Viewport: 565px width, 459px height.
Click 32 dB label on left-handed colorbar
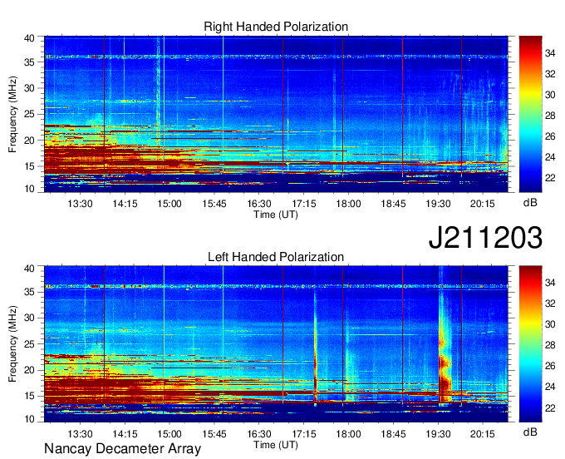pyautogui.click(x=550, y=304)
